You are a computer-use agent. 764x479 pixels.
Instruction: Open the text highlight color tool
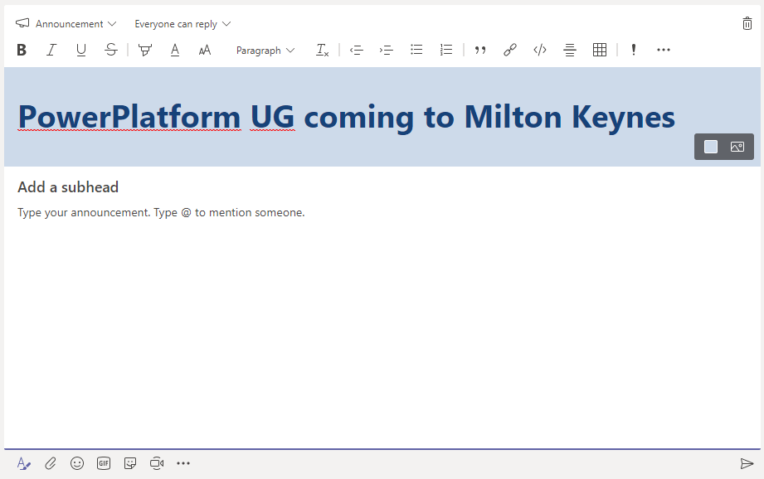click(144, 50)
